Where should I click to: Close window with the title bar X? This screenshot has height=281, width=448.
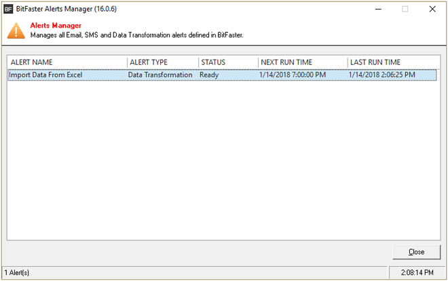pos(432,9)
